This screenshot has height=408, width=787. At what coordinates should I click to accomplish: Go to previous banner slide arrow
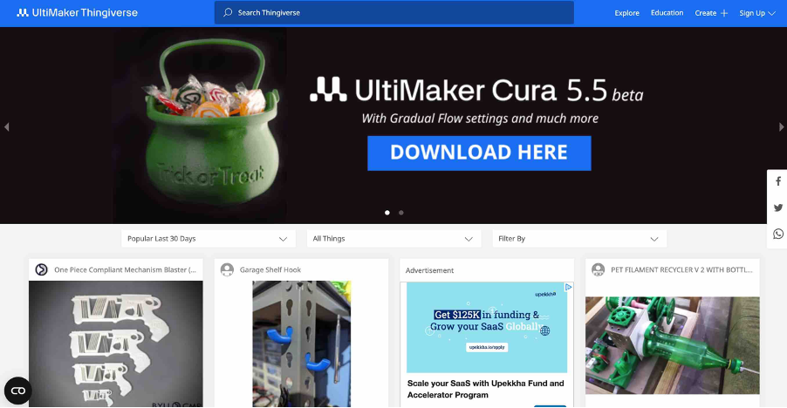pyautogui.click(x=7, y=127)
